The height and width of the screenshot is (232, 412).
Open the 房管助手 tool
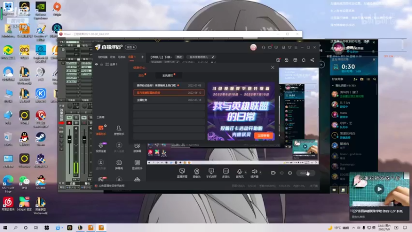coord(119,130)
